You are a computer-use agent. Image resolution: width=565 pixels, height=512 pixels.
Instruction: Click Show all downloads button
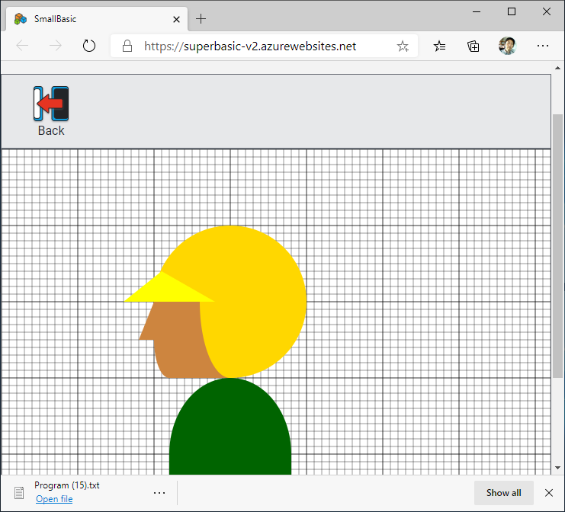[504, 492]
